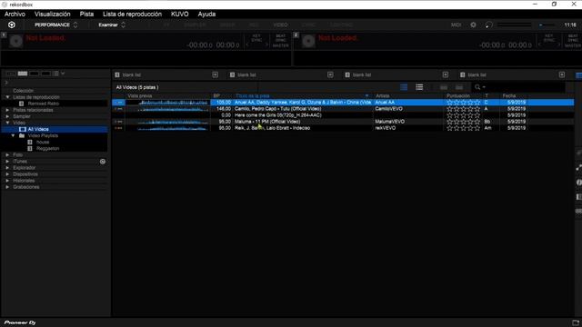Expand the Sampler tree node

pos(7,116)
